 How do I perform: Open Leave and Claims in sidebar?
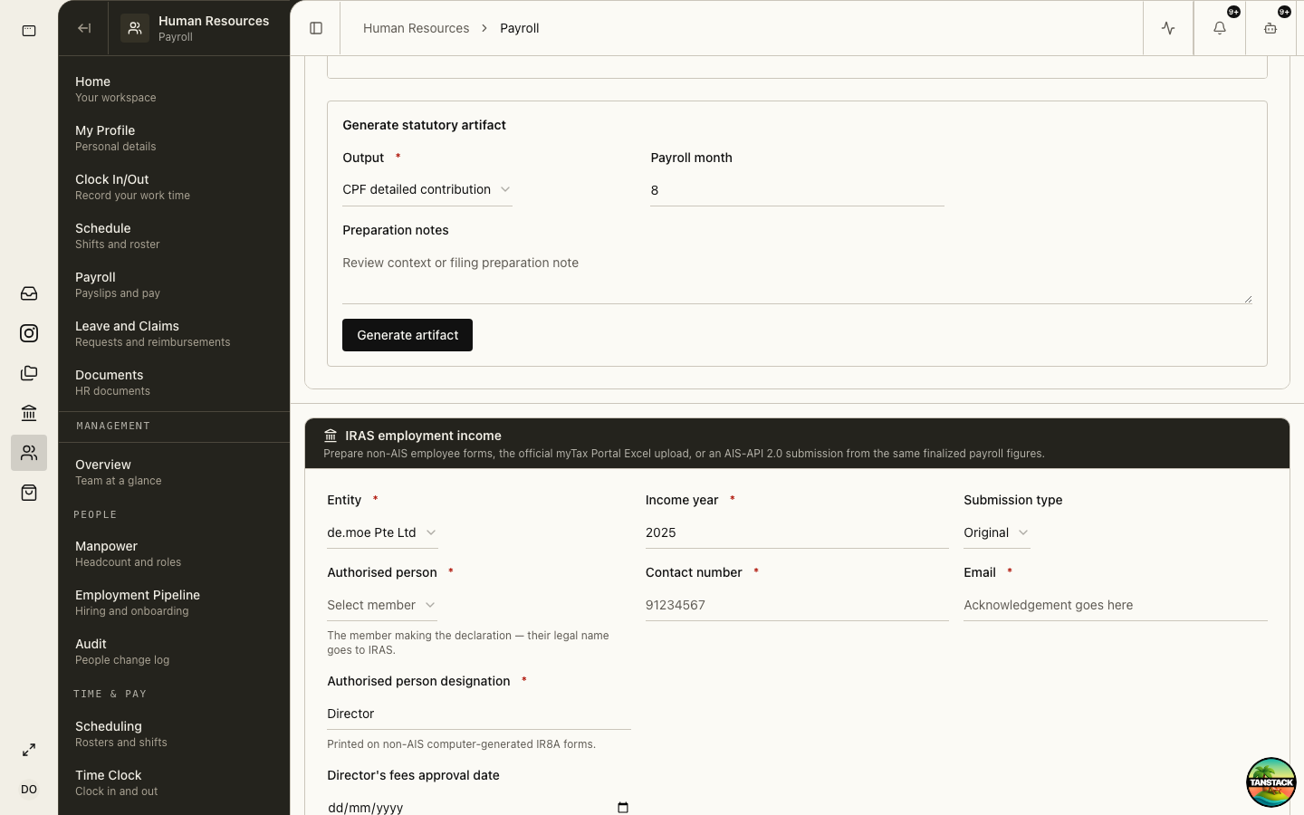click(x=174, y=333)
